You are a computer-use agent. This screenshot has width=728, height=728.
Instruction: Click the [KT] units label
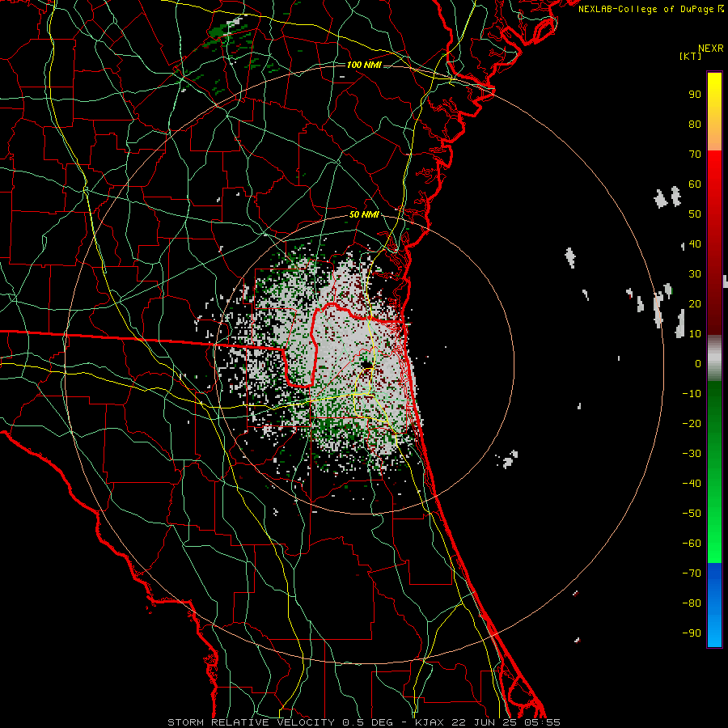tap(691, 56)
